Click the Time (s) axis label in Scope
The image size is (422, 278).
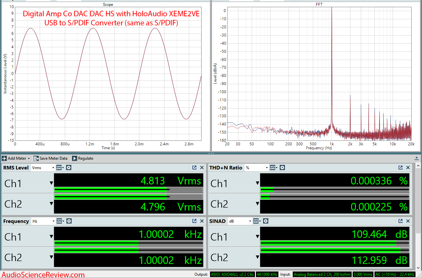tap(108, 148)
